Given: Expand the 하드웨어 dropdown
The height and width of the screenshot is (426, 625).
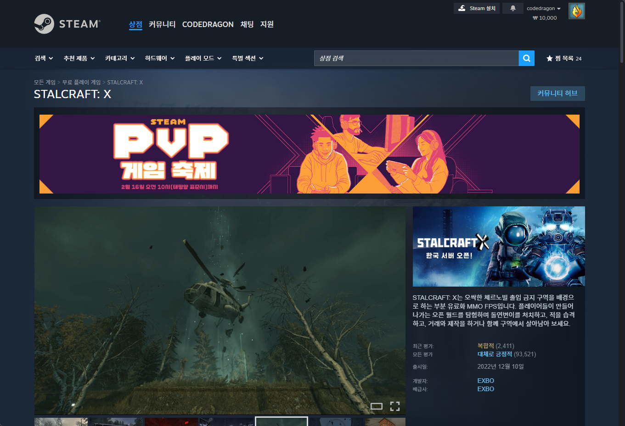Looking at the screenshot, I should pyautogui.click(x=160, y=58).
